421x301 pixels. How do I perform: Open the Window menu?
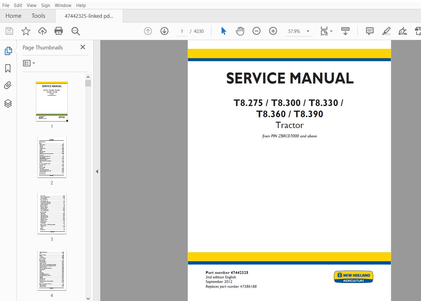point(63,5)
